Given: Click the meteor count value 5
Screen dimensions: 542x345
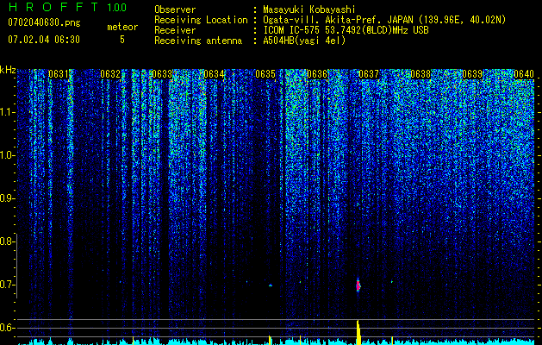Looking at the screenshot, I should [122, 40].
